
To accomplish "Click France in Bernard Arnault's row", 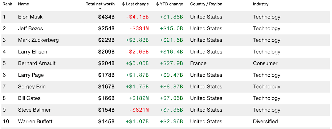I will tap(198, 63).
